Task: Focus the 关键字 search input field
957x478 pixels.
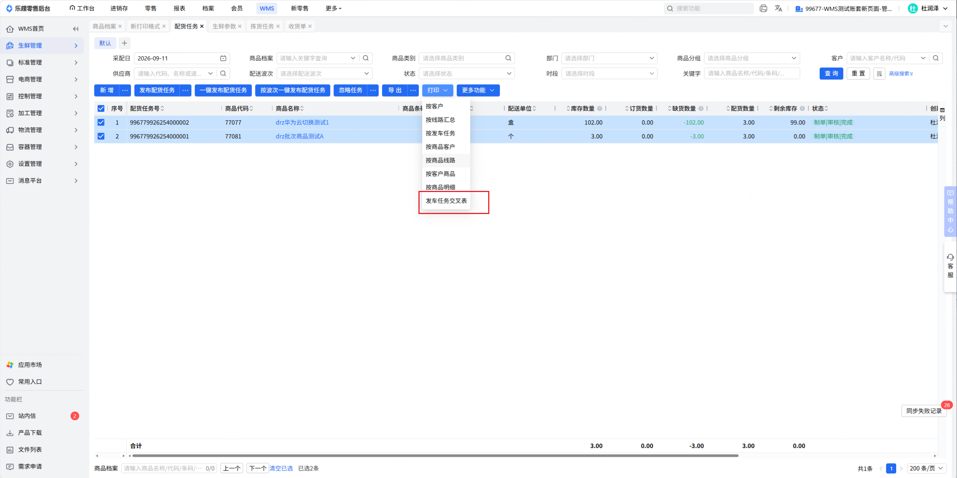Action: (x=752, y=74)
